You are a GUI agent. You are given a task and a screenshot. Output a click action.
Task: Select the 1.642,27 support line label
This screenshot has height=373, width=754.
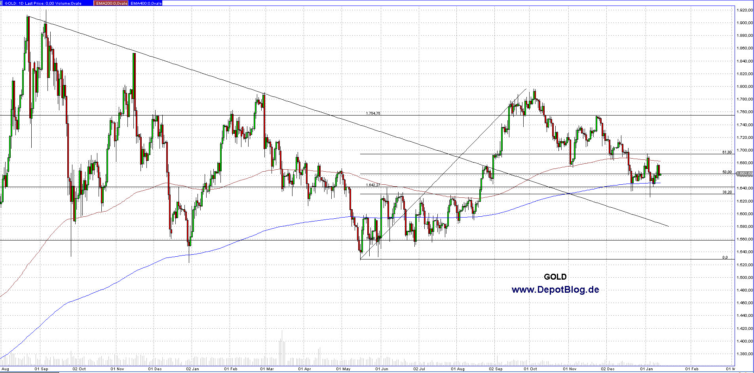(373, 185)
